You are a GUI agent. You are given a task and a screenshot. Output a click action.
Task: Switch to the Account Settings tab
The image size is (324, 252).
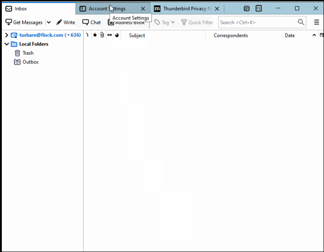pos(113,9)
